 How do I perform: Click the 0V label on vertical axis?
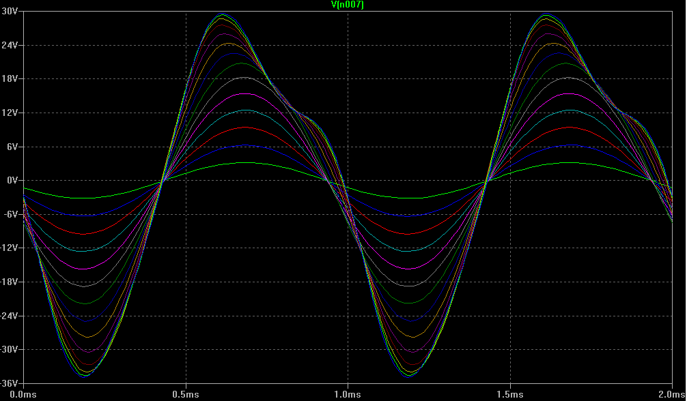coord(14,181)
